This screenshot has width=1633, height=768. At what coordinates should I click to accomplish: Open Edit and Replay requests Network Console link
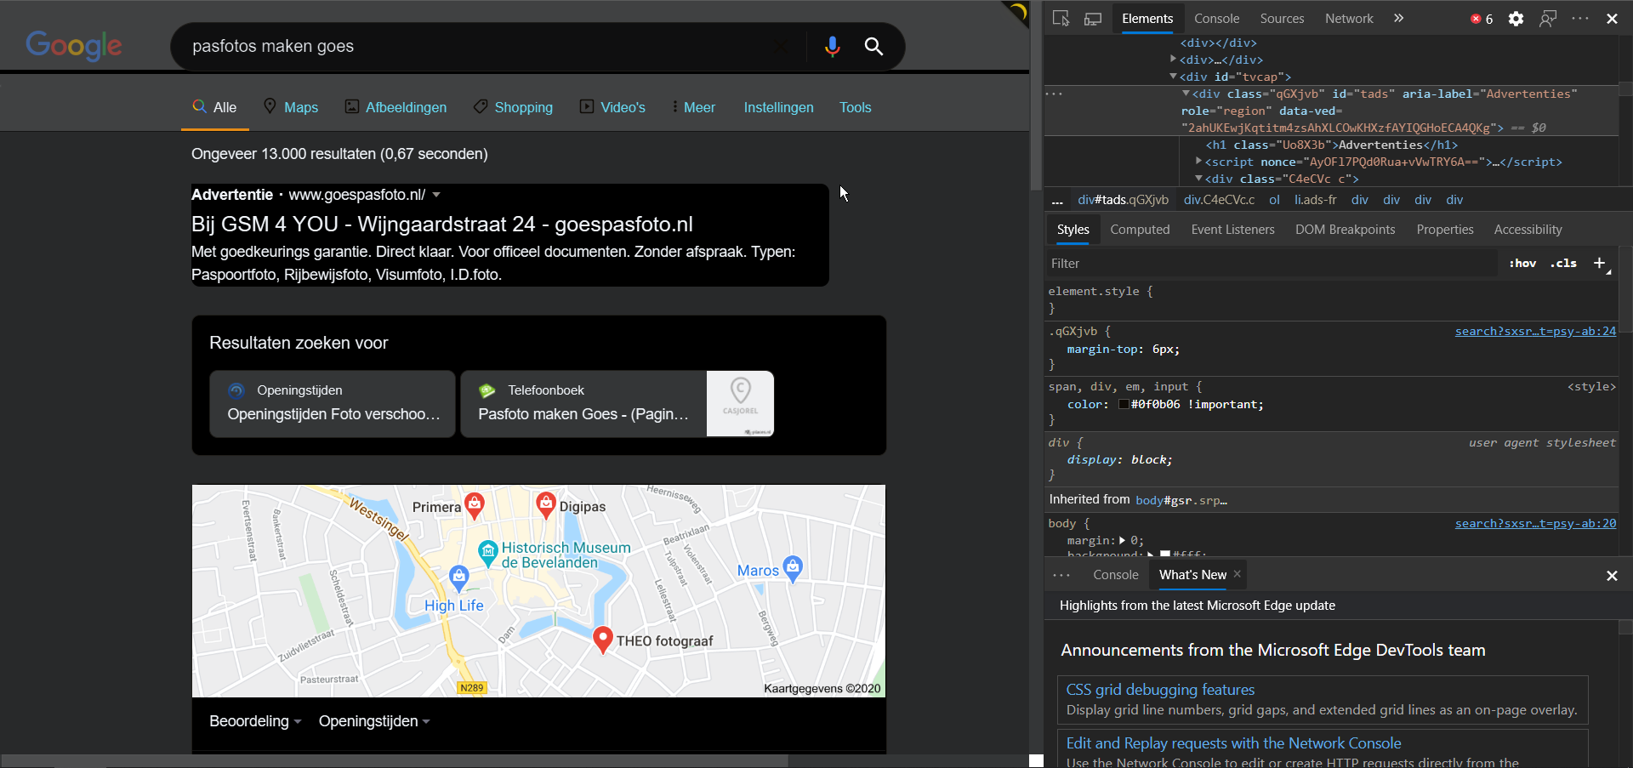point(1233,743)
